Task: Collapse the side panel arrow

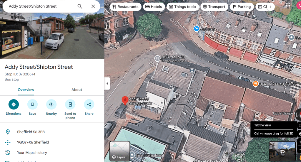Action: (107, 84)
